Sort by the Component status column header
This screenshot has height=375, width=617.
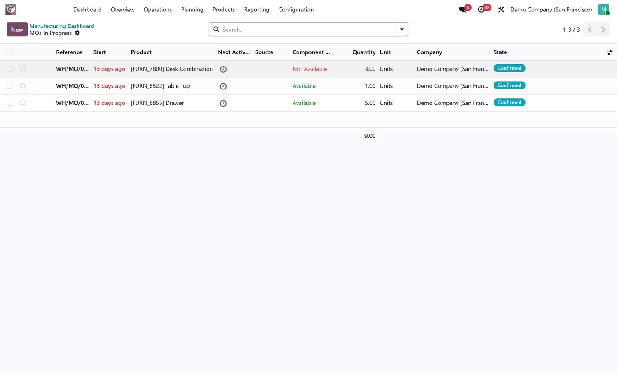click(311, 52)
